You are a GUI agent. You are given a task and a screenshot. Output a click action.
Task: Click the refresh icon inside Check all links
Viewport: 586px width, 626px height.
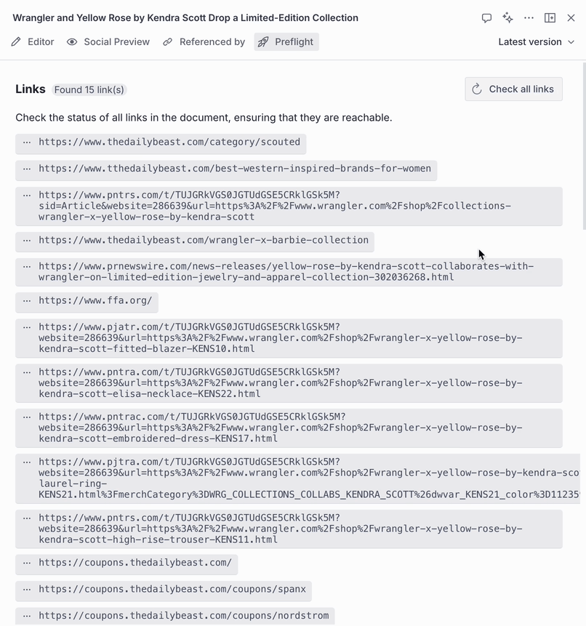(x=477, y=89)
